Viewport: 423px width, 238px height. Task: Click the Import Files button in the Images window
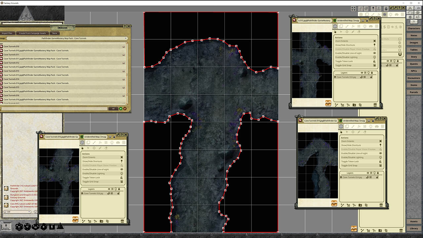point(8,33)
